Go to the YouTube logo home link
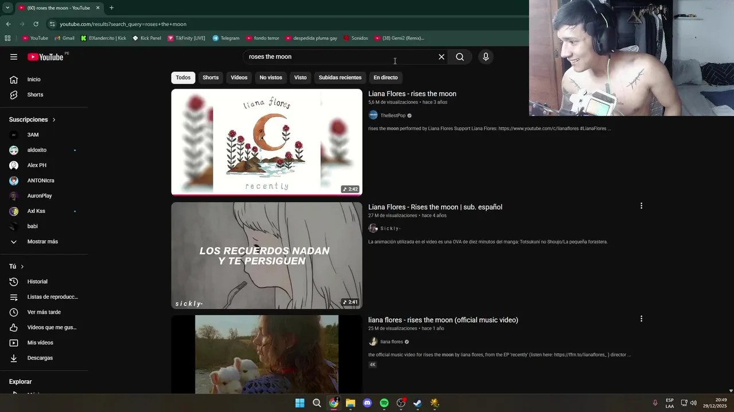Screen dimensions: 734x412 click(45, 57)
